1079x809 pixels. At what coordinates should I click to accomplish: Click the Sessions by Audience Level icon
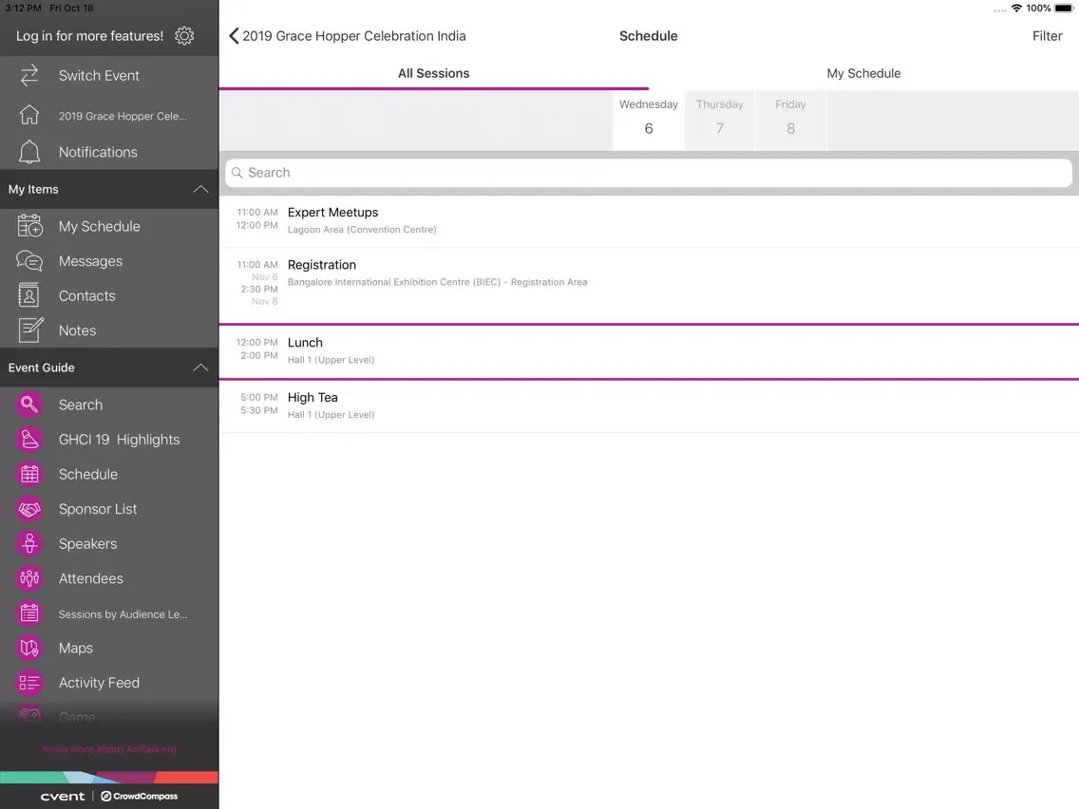[29, 613]
